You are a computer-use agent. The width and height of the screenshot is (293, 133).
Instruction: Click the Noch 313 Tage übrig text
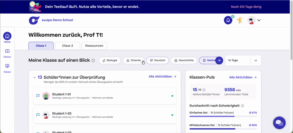click(x=246, y=7)
